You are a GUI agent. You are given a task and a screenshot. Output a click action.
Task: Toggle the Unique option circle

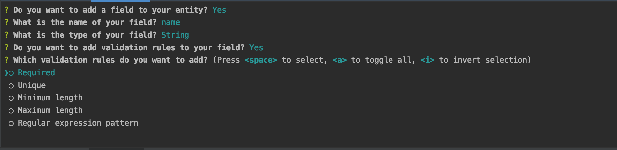coord(11,86)
